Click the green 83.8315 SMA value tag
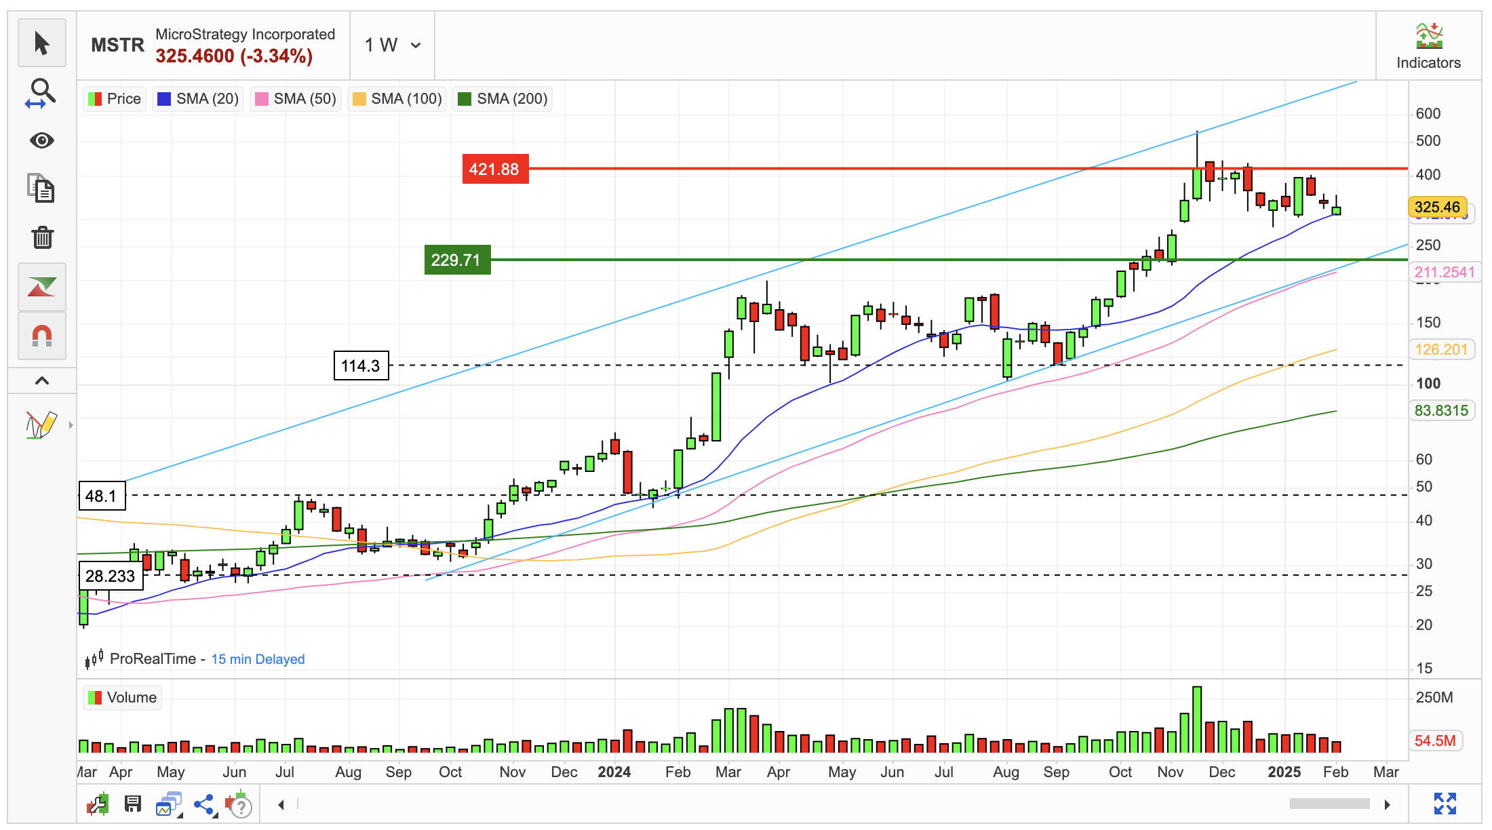This screenshot has width=1492, height=830. tap(1441, 410)
